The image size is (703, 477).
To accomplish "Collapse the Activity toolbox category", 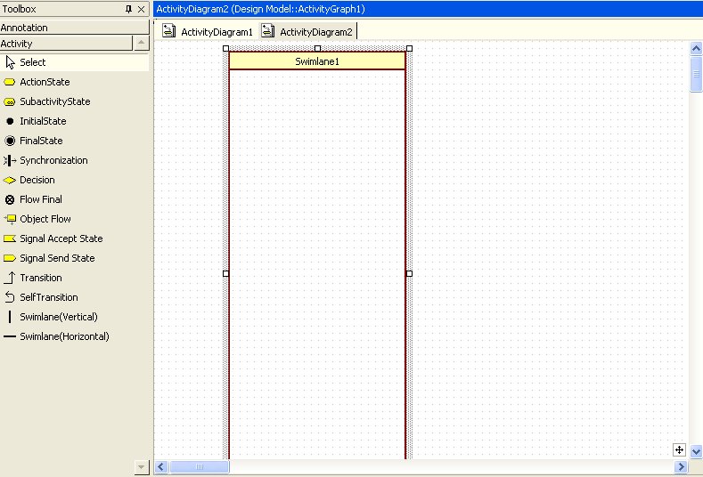I will 66,44.
